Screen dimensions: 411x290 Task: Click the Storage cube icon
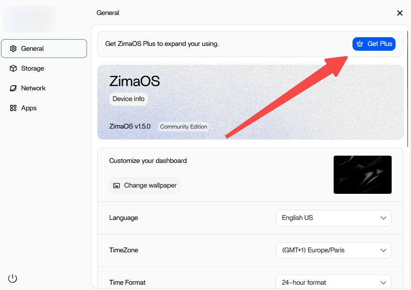(x=13, y=69)
